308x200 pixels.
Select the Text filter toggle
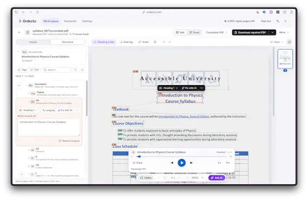(35, 70)
